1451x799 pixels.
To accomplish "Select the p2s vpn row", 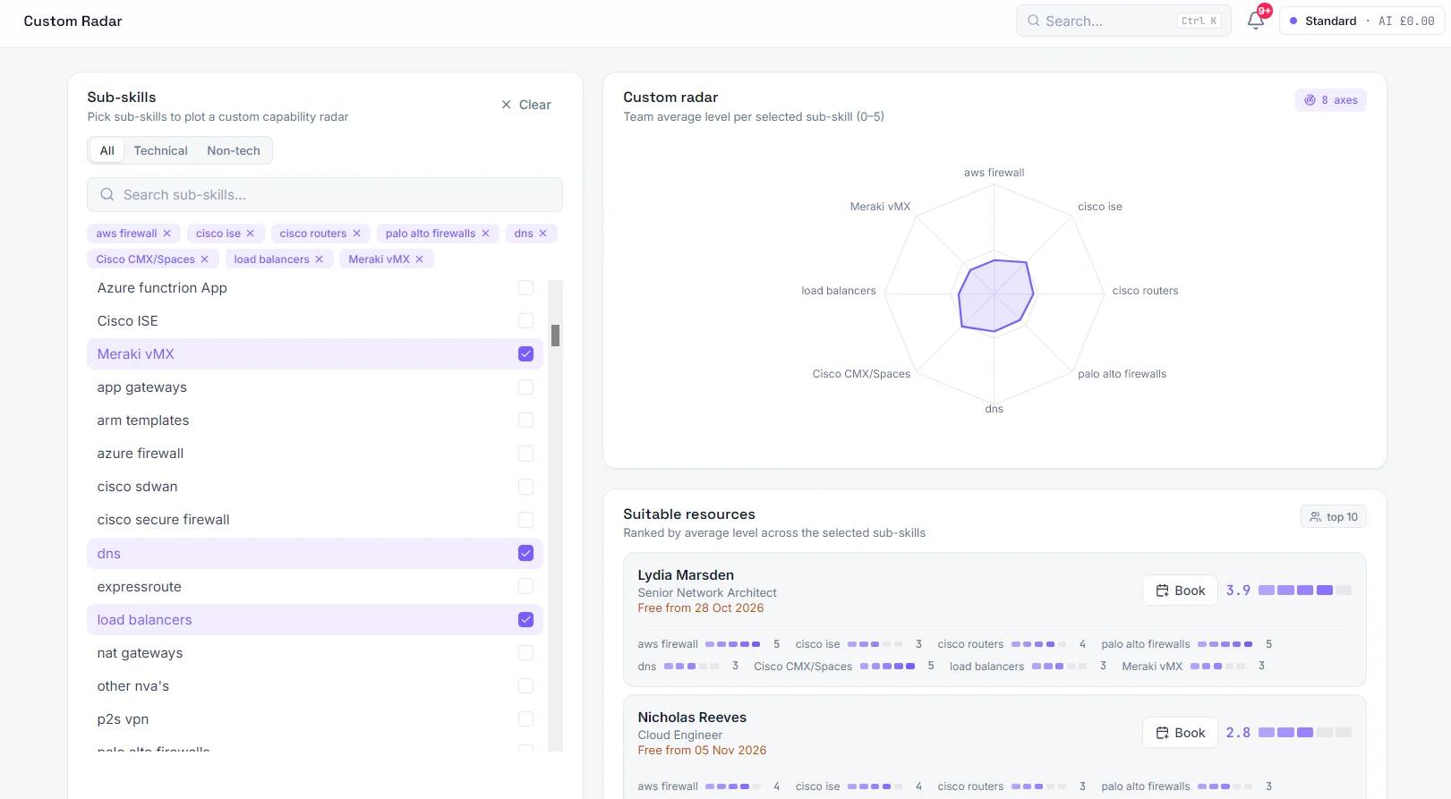I will (x=315, y=719).
